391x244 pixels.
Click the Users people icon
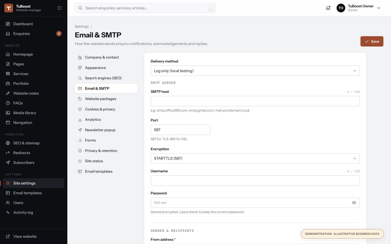click(x=8, y=203)
